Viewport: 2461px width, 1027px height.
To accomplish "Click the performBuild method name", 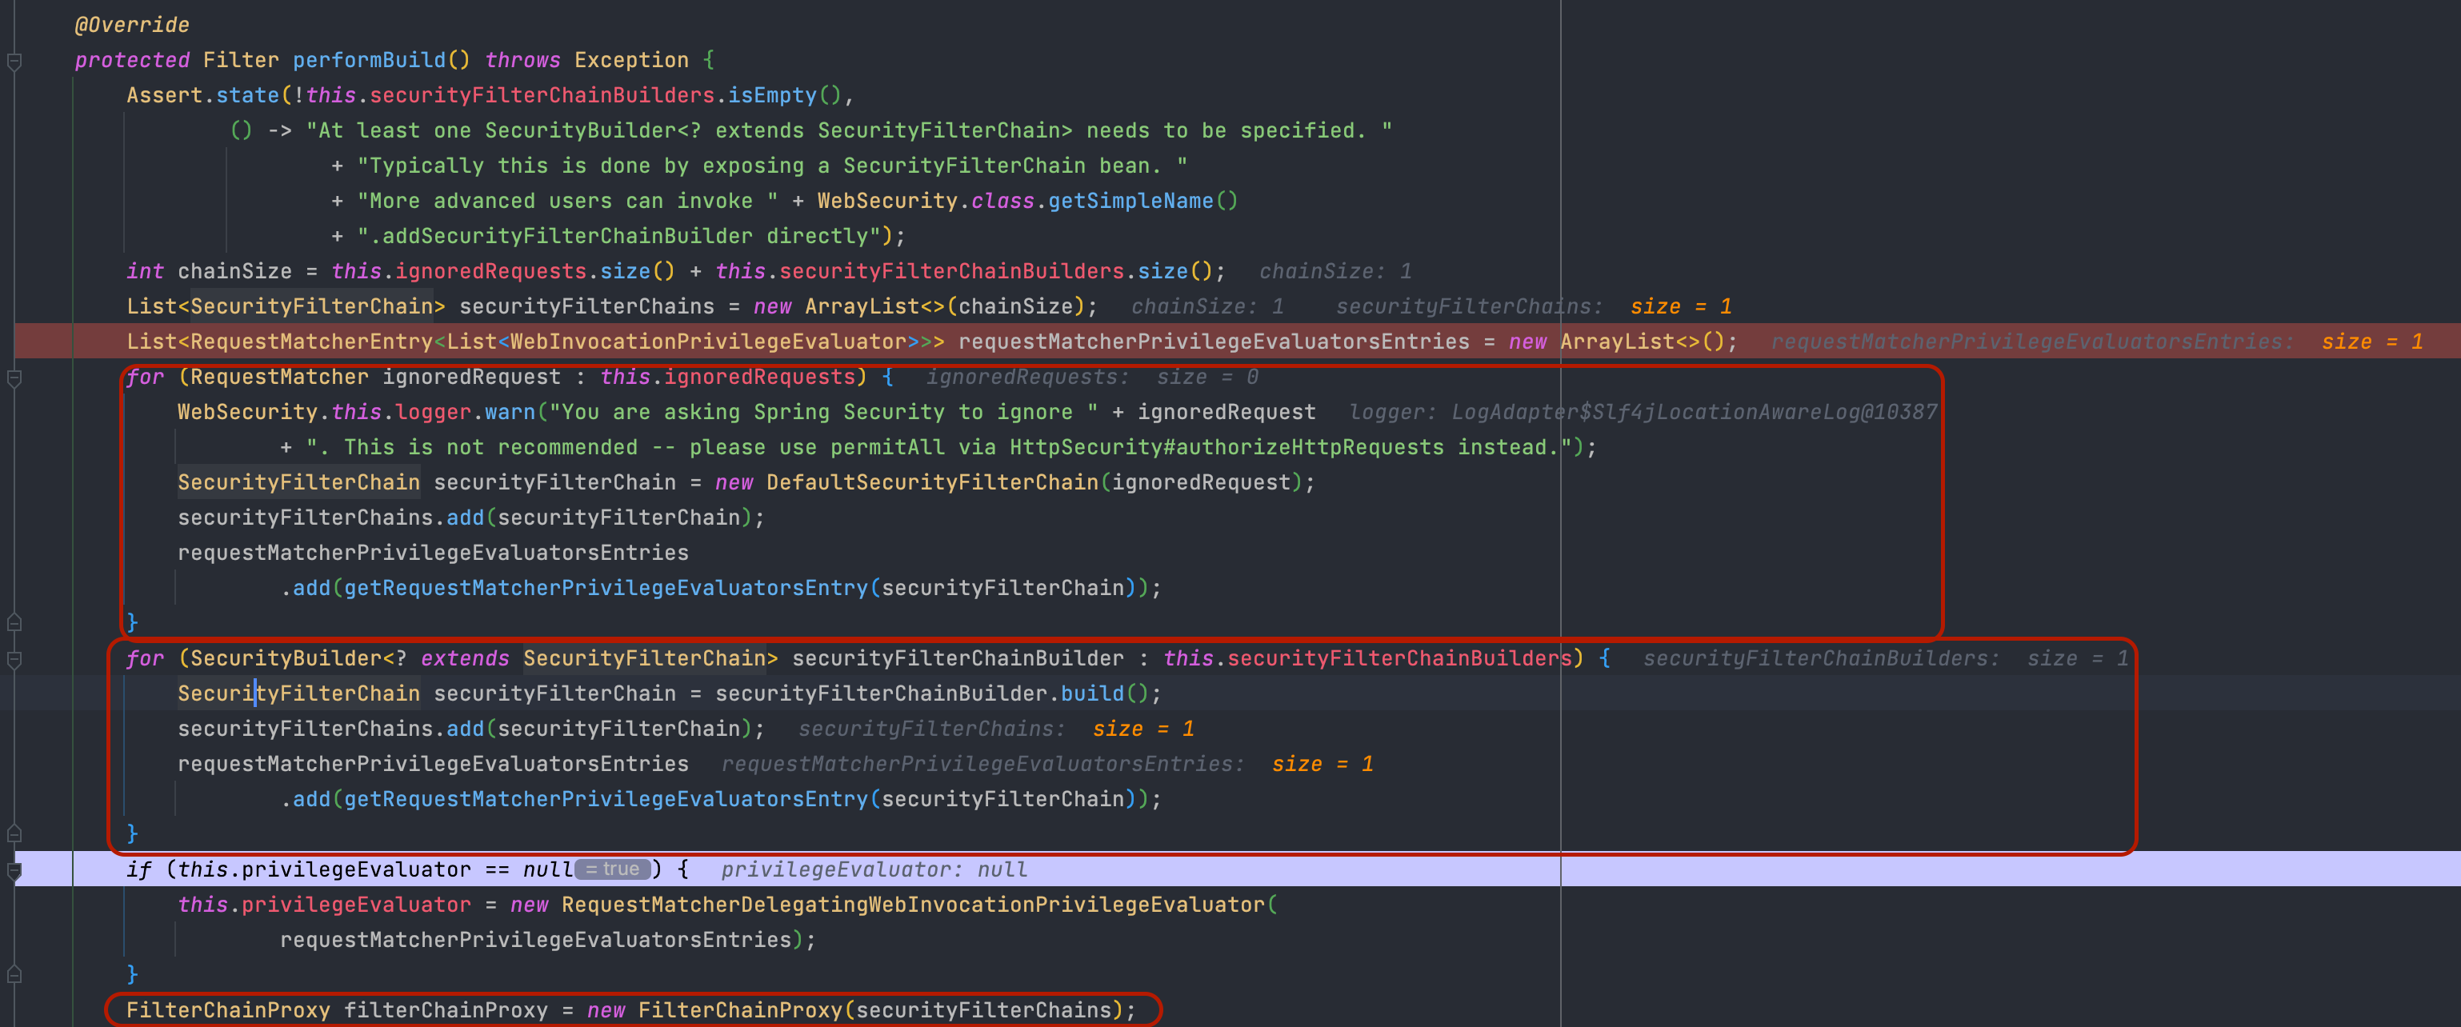I will pos(369,60).
